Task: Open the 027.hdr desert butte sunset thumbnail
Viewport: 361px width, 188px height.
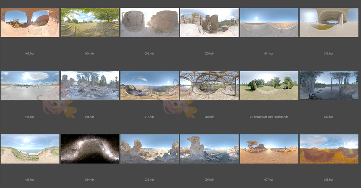Action: coord(269,149)
